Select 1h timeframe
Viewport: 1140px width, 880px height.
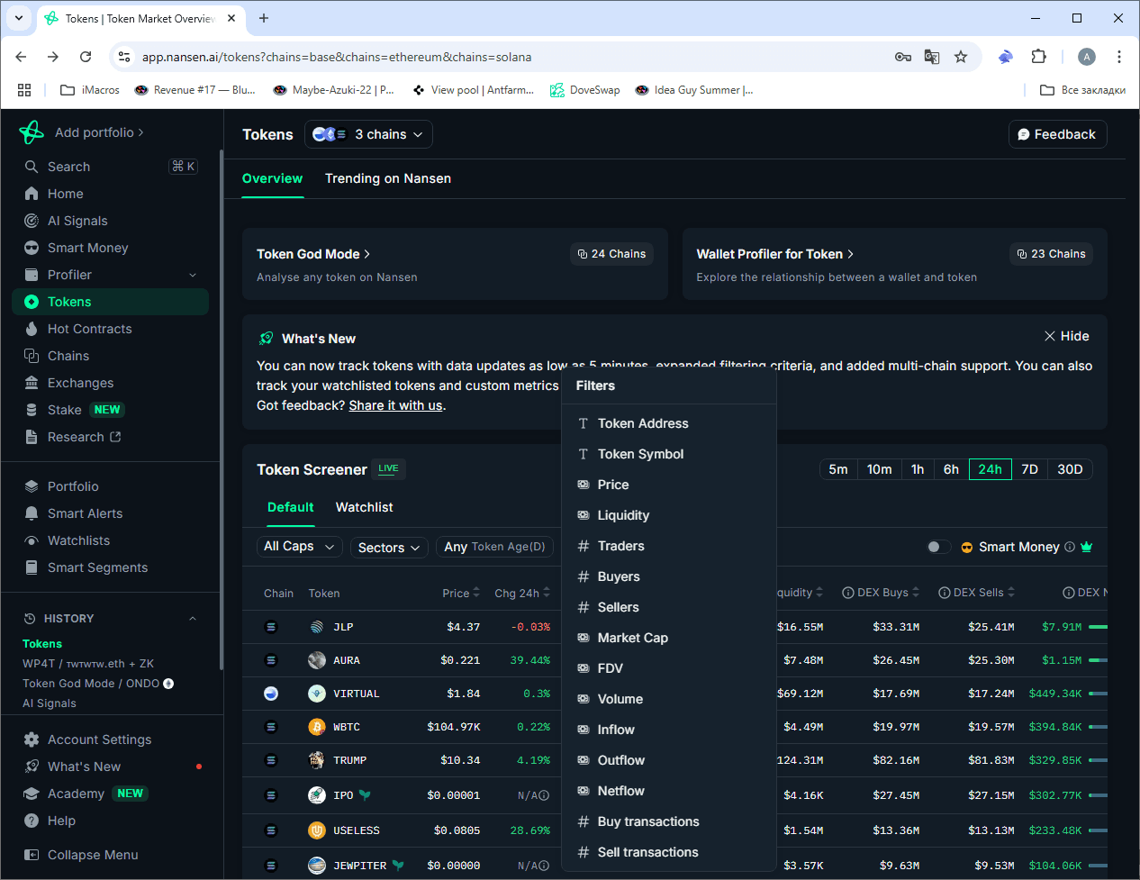918,469
